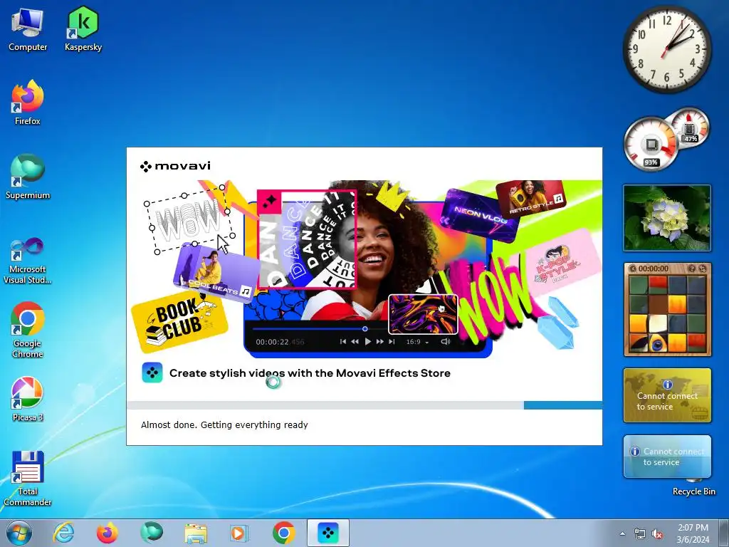The image size is (729, 547).
Task: Open the Computer desktop icon
Action: pos(28,28)
